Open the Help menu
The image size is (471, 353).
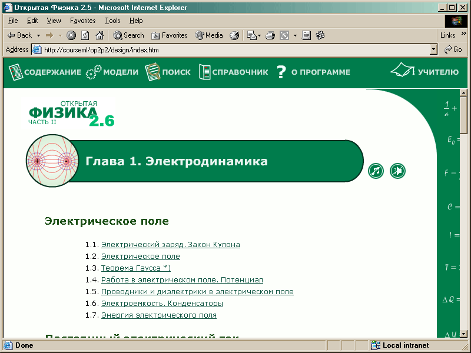[136, 21]
